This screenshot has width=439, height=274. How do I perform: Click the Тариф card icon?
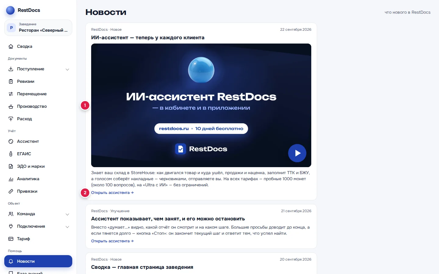(11, 239)
